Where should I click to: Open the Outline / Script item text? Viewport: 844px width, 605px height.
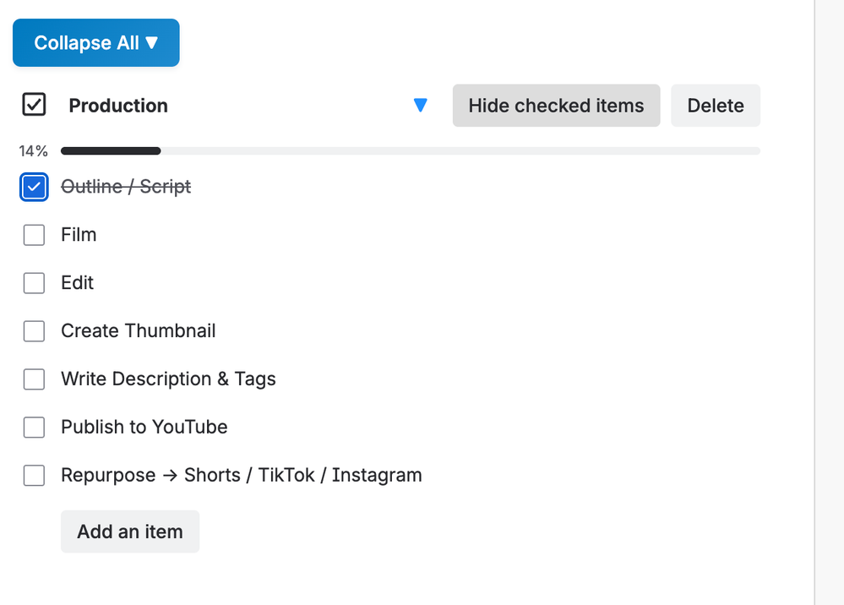coord(126,187)
